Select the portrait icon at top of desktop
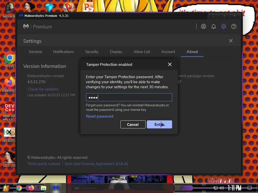The image size is (258, 193). click(x=29, y=7)
